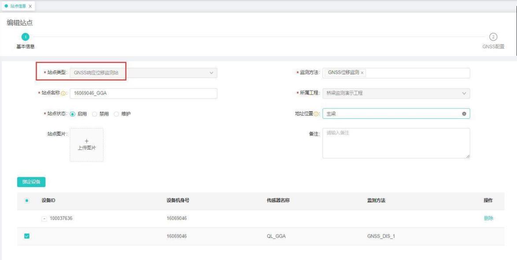Select the 启用 radio button

[x=73, y=114]
